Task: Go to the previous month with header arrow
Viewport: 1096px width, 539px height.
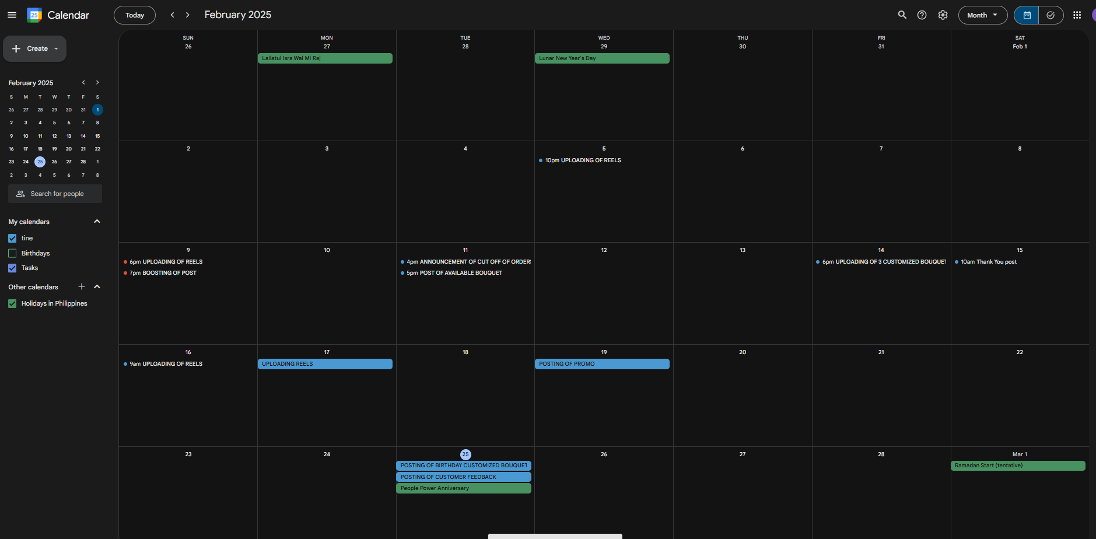Action: [x=172, y=15]
